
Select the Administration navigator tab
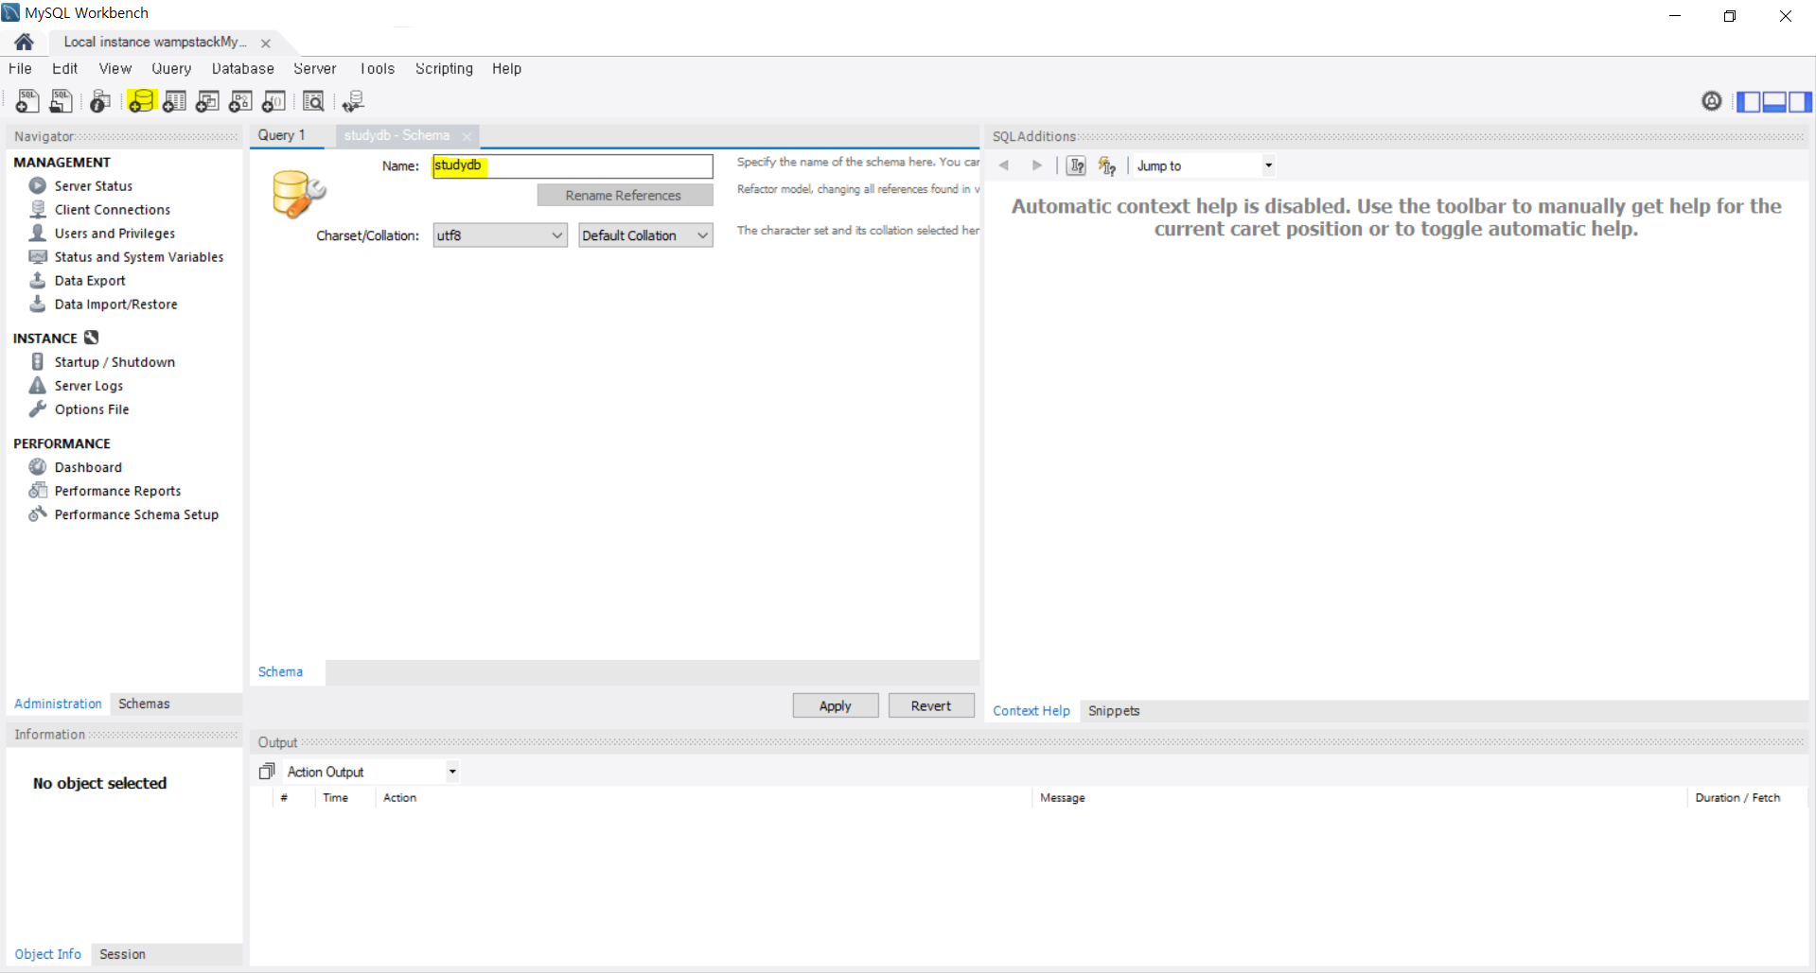pyautogui.click(x=58, y=704)
